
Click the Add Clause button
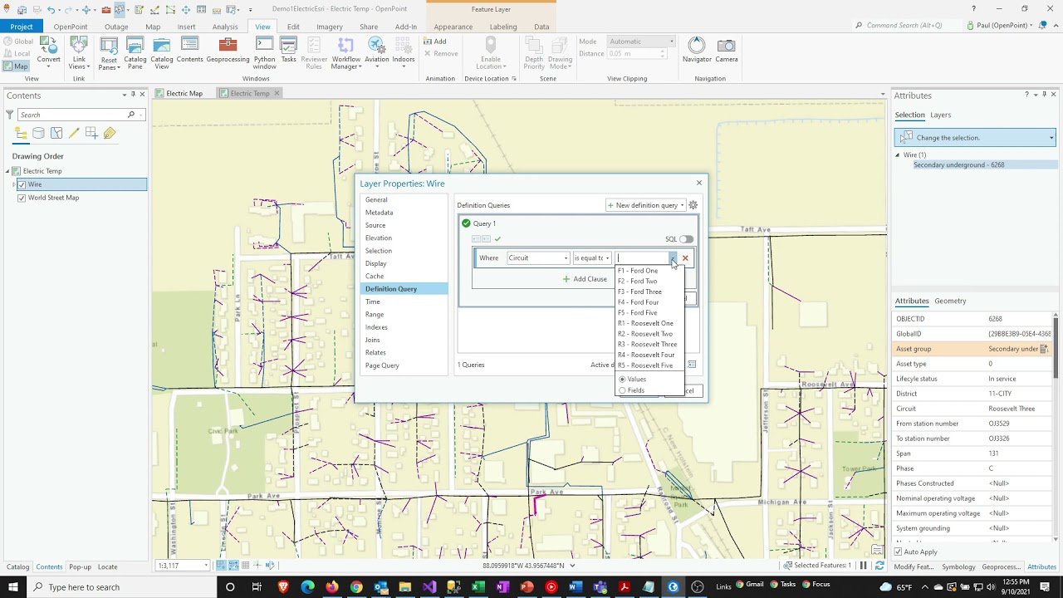coord(585,279)
